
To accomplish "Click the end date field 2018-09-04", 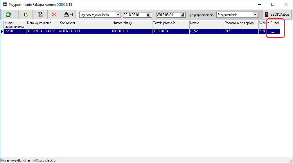I will 168,15.
